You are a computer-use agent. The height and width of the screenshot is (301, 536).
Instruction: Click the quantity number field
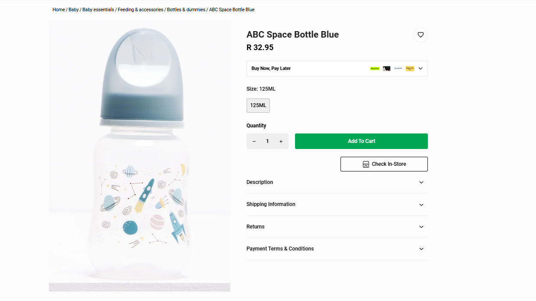coord(267,141)
